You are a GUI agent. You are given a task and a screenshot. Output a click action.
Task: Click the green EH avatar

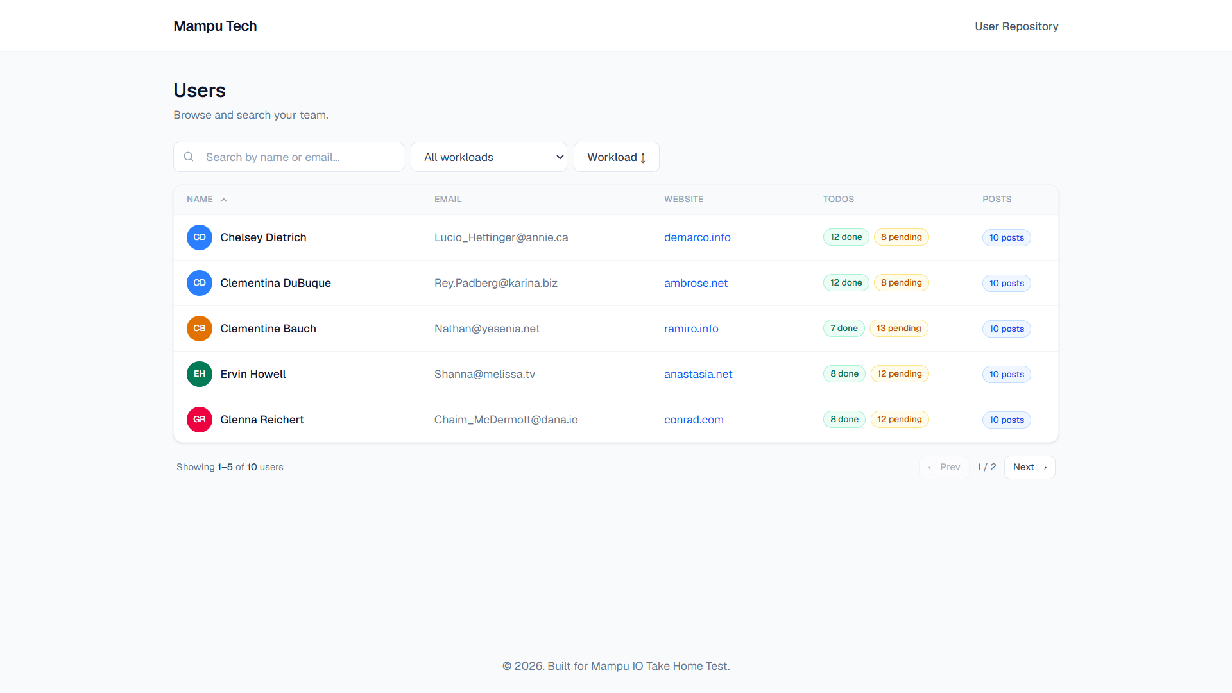click(200, 374)
